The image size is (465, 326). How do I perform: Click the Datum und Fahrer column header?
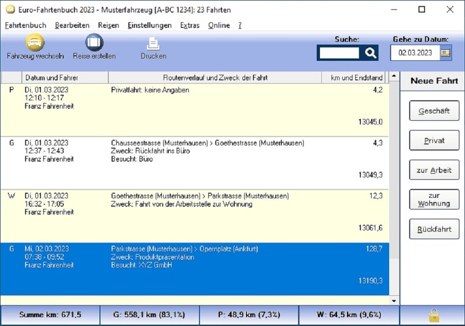point(65,78)
